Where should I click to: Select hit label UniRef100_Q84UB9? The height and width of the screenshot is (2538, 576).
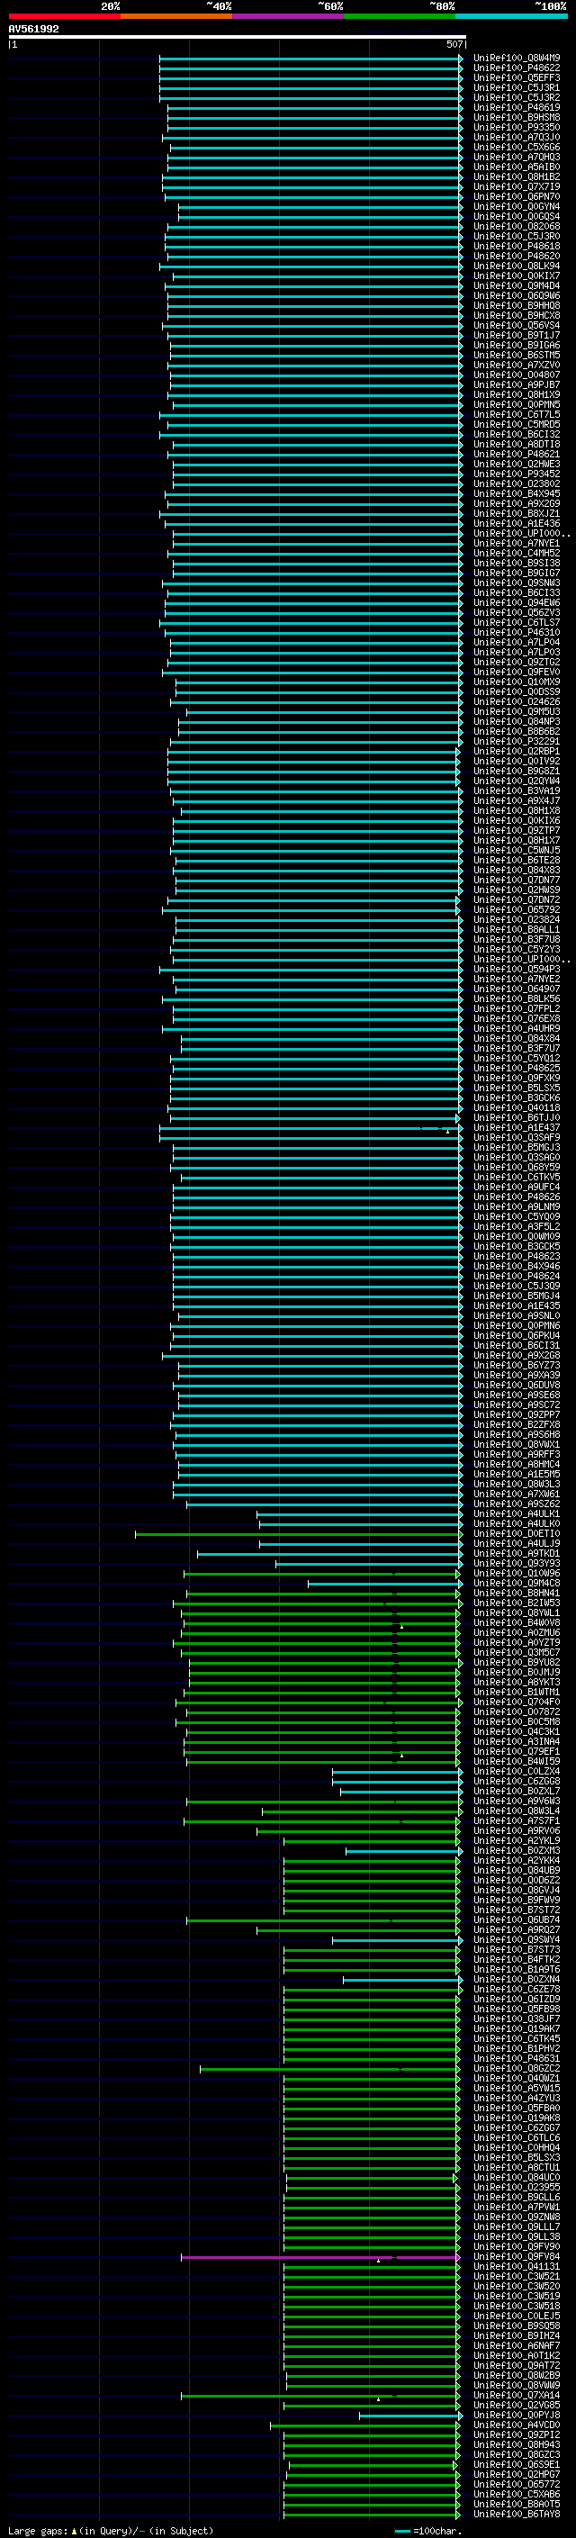click(516, 1870)
